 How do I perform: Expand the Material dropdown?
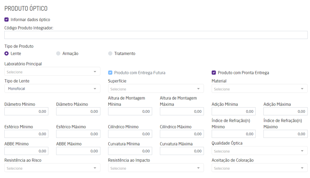click(x=259, y=89)
